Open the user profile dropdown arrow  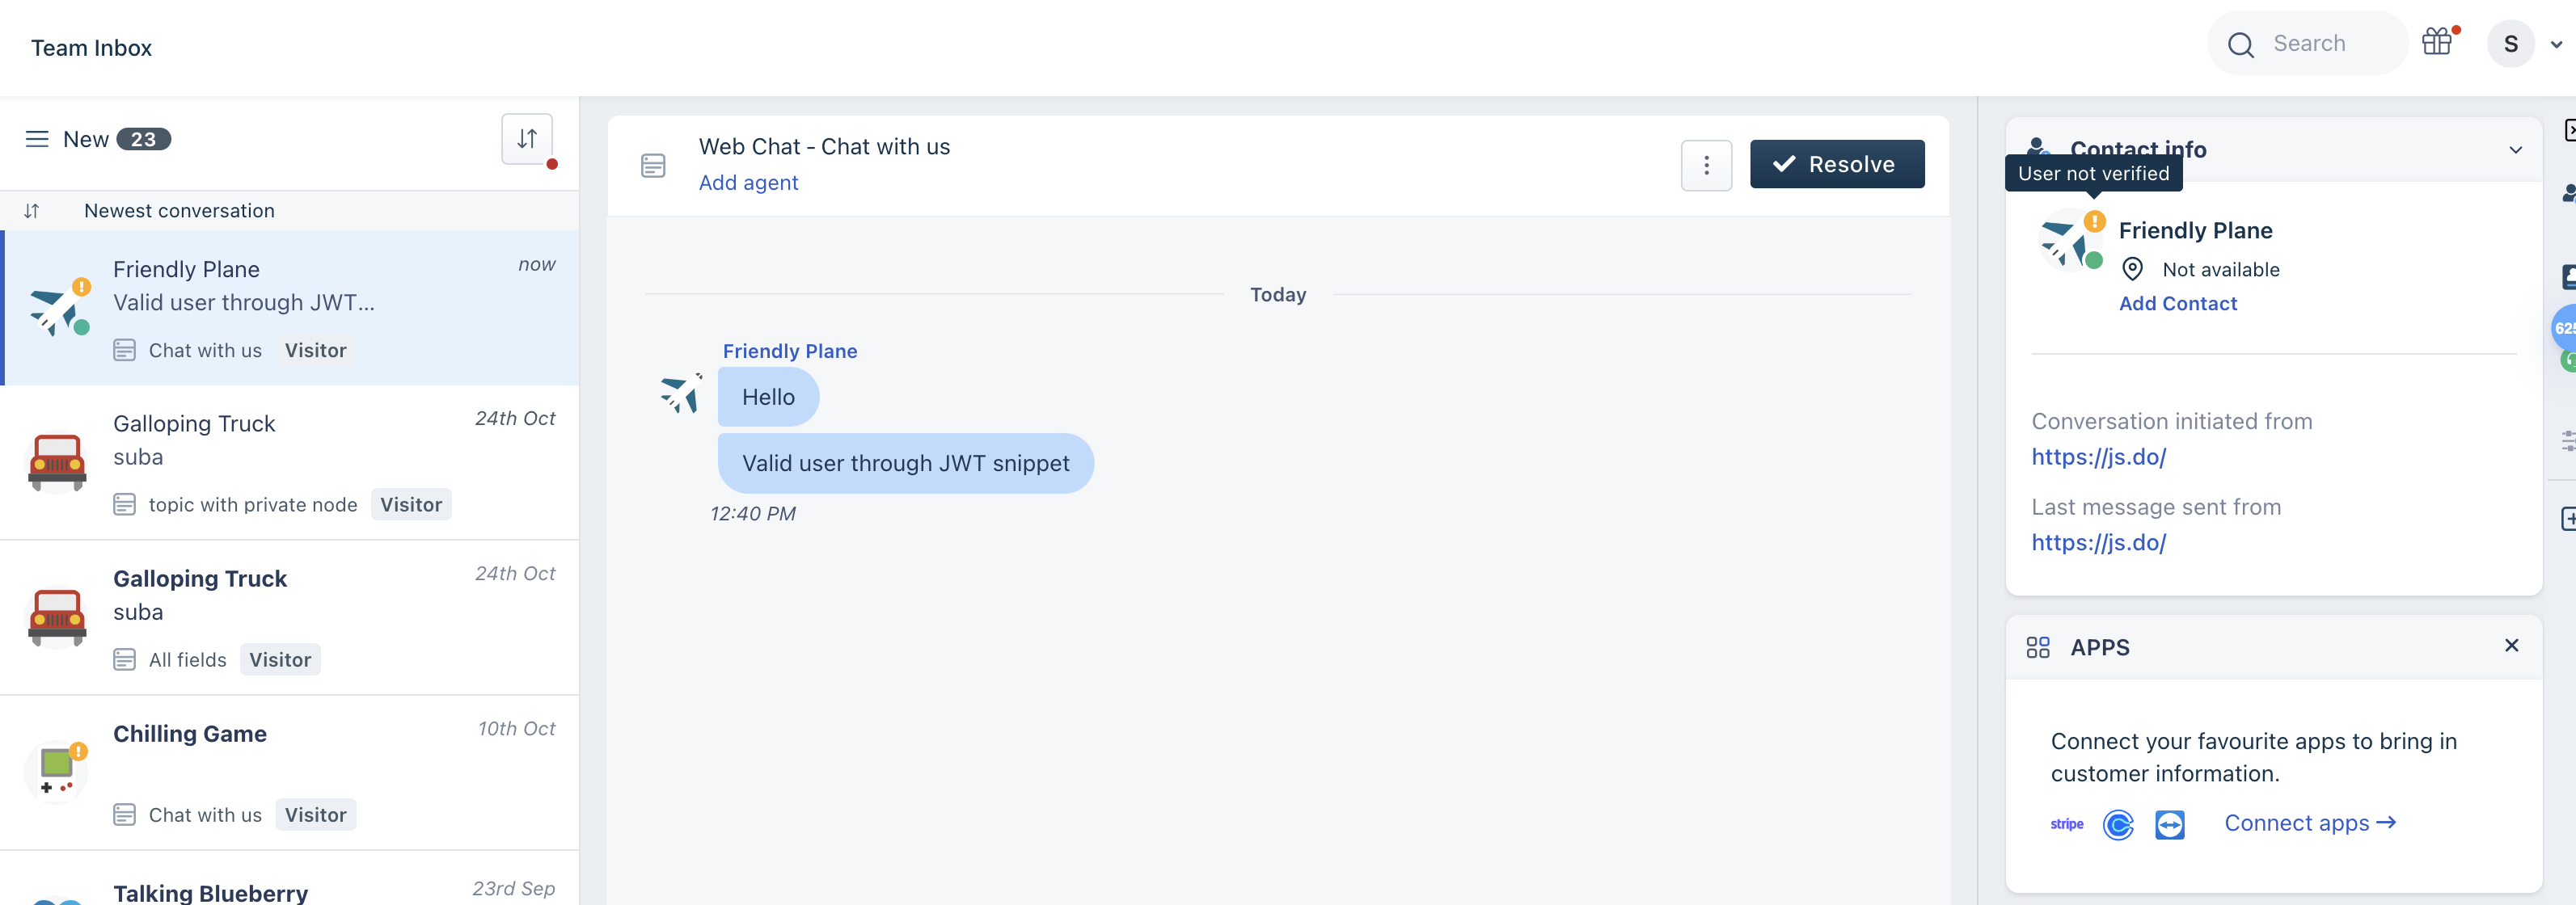pyautogui.click(x=2556, y=44)
